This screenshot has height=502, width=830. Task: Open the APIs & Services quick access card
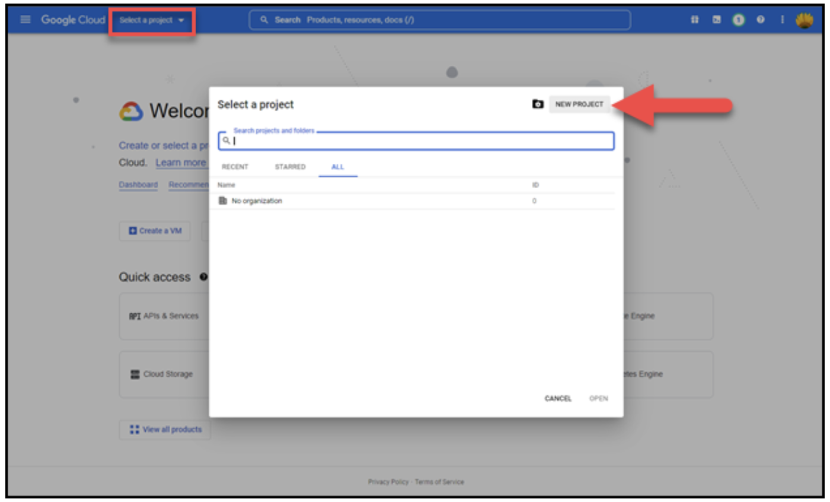(165, 316)
